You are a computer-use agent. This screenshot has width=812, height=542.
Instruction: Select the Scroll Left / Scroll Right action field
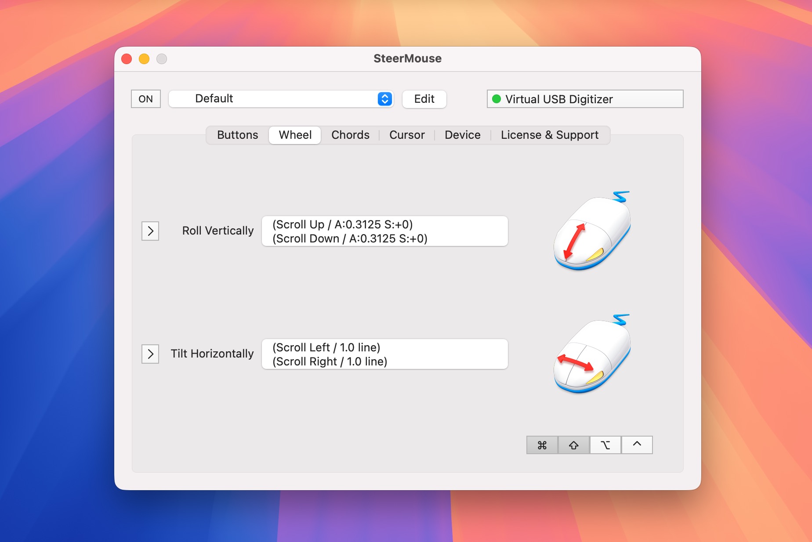click(x=385, y=354)
